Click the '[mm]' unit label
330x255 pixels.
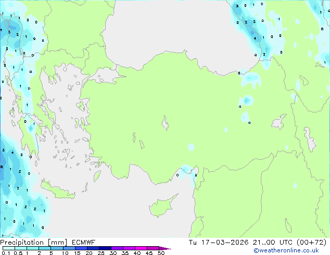click(x=58, y=243)
